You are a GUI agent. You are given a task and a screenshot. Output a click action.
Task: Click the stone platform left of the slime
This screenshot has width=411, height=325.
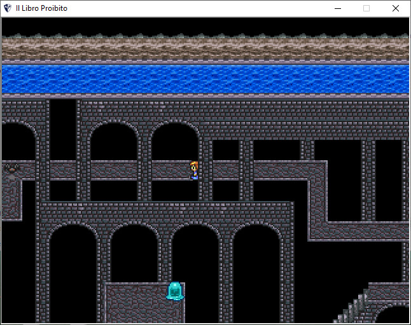click(134, 303)
